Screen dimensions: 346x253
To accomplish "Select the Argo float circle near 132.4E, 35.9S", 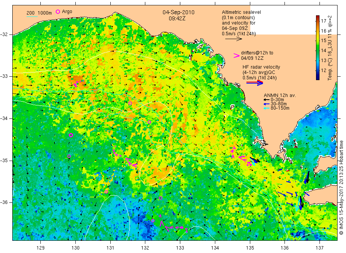I will tap(161, 198).
